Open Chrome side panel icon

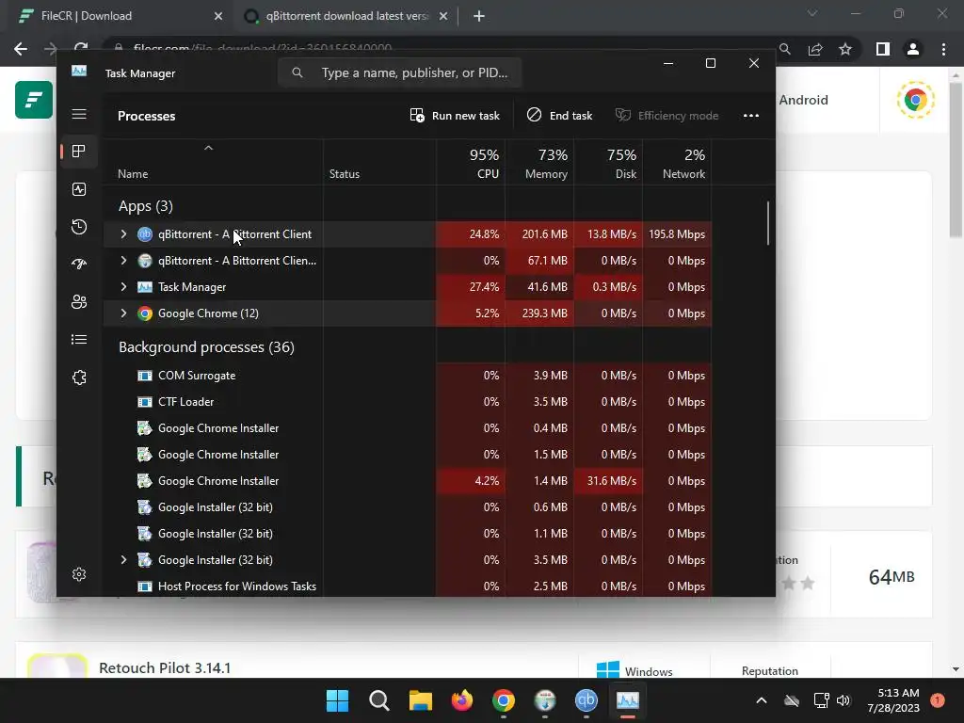[883, 49]
